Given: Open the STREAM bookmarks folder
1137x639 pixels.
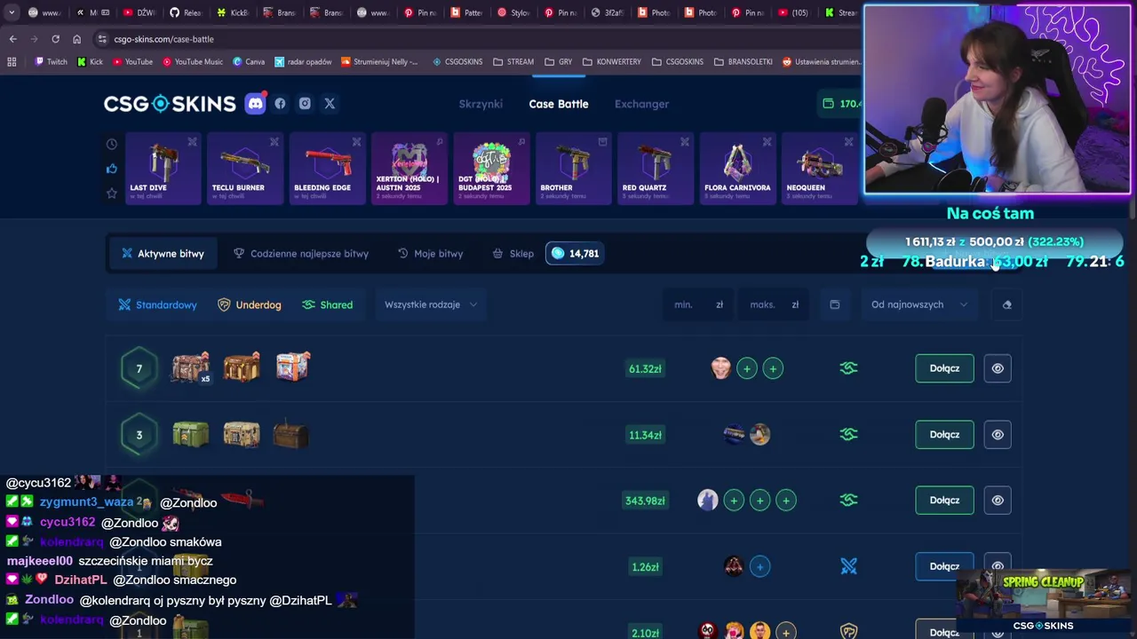Looking at the screenshot, I should pos(513,62).
